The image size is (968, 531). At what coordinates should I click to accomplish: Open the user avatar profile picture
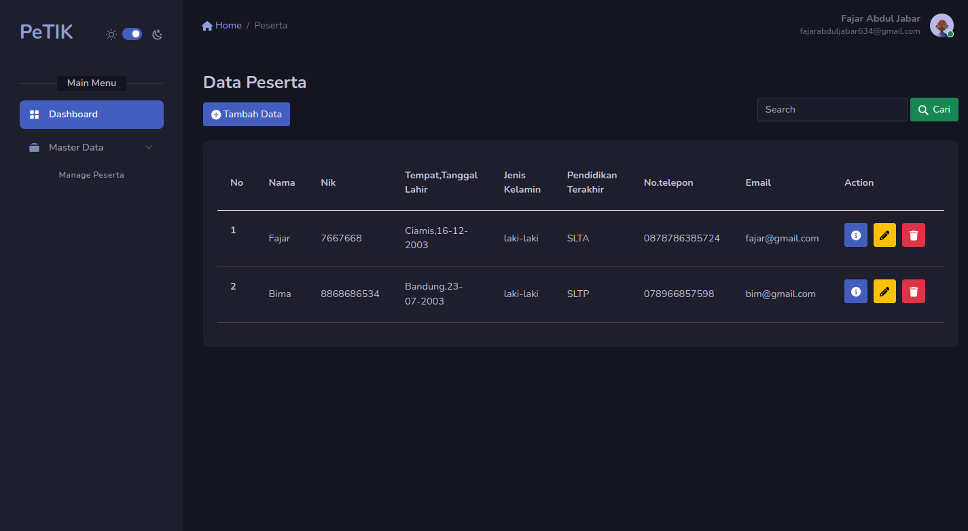pos(941,26)
